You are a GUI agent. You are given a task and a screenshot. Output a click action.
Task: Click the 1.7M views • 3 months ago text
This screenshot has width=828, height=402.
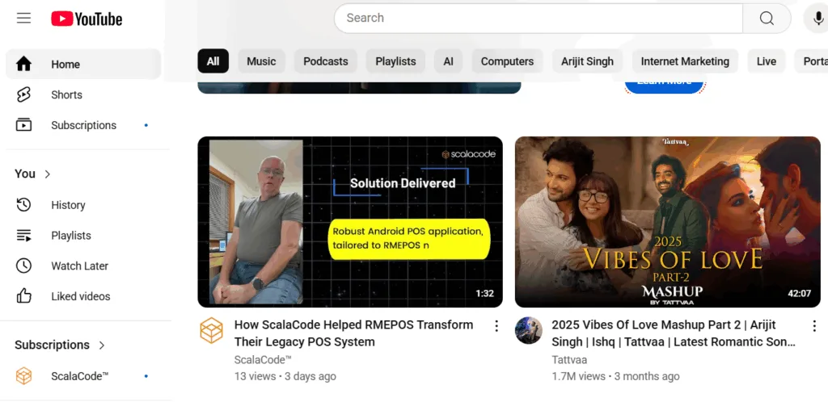615,376
